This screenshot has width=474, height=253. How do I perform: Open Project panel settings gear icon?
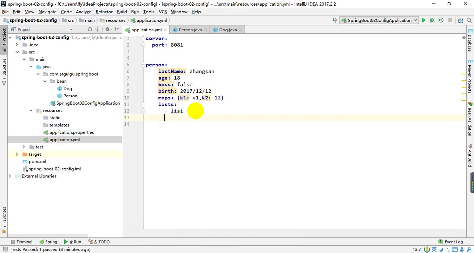click(108, 30)
